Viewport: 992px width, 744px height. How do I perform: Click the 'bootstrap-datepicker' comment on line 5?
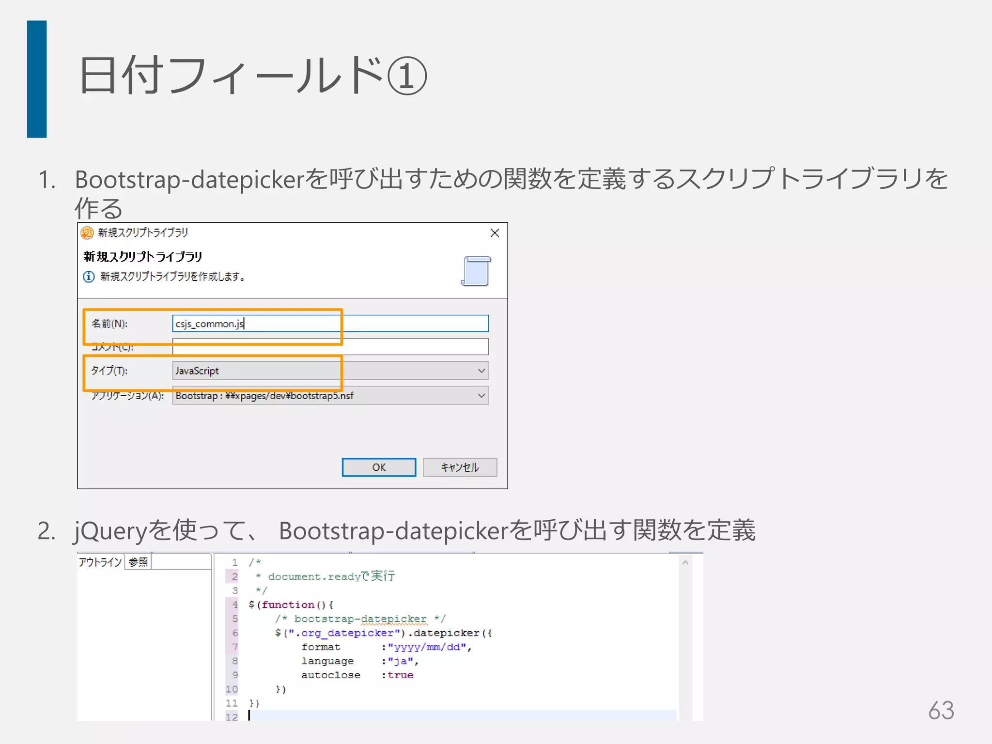360,619
